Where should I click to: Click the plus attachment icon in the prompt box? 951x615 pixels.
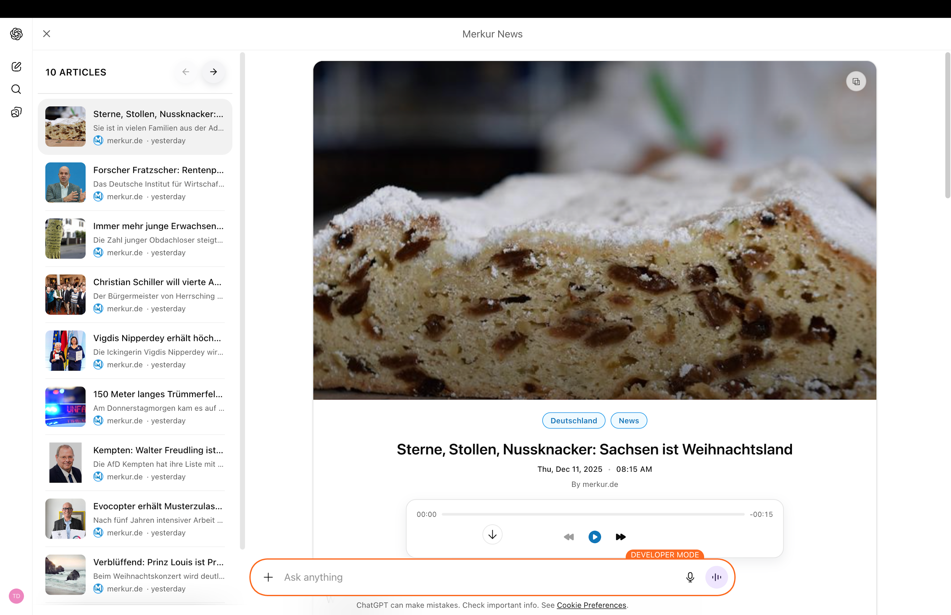[x=268, y=577]
